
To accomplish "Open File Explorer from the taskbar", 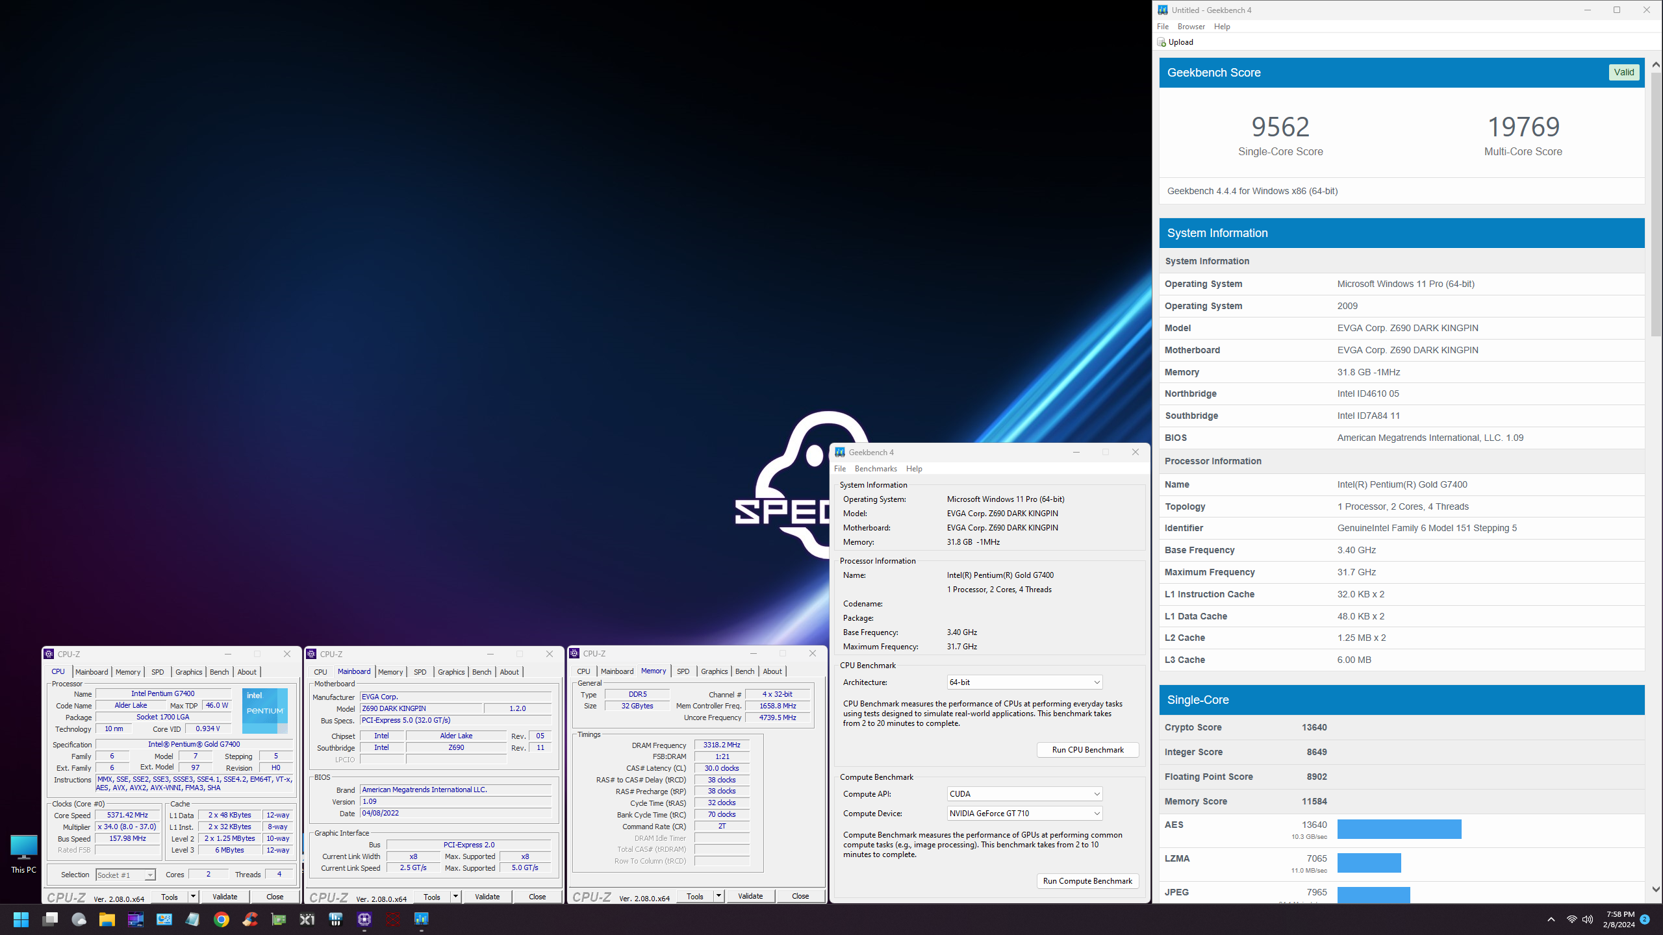I will [107, 919].
